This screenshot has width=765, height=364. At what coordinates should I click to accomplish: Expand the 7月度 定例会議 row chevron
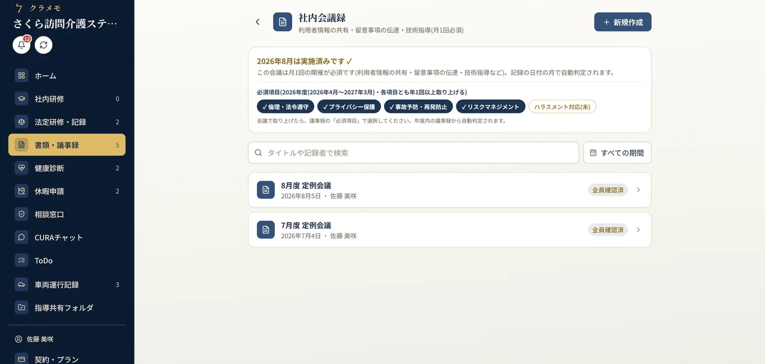point(638,230)
